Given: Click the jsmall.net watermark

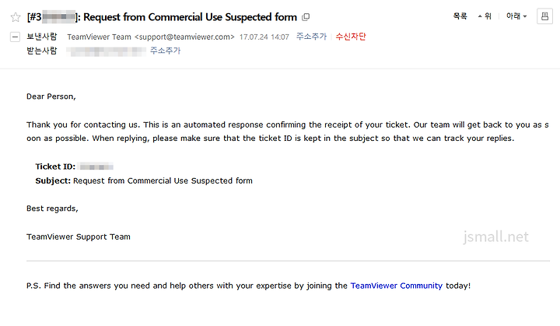Looking at the screenshot, I should (495, 237).
